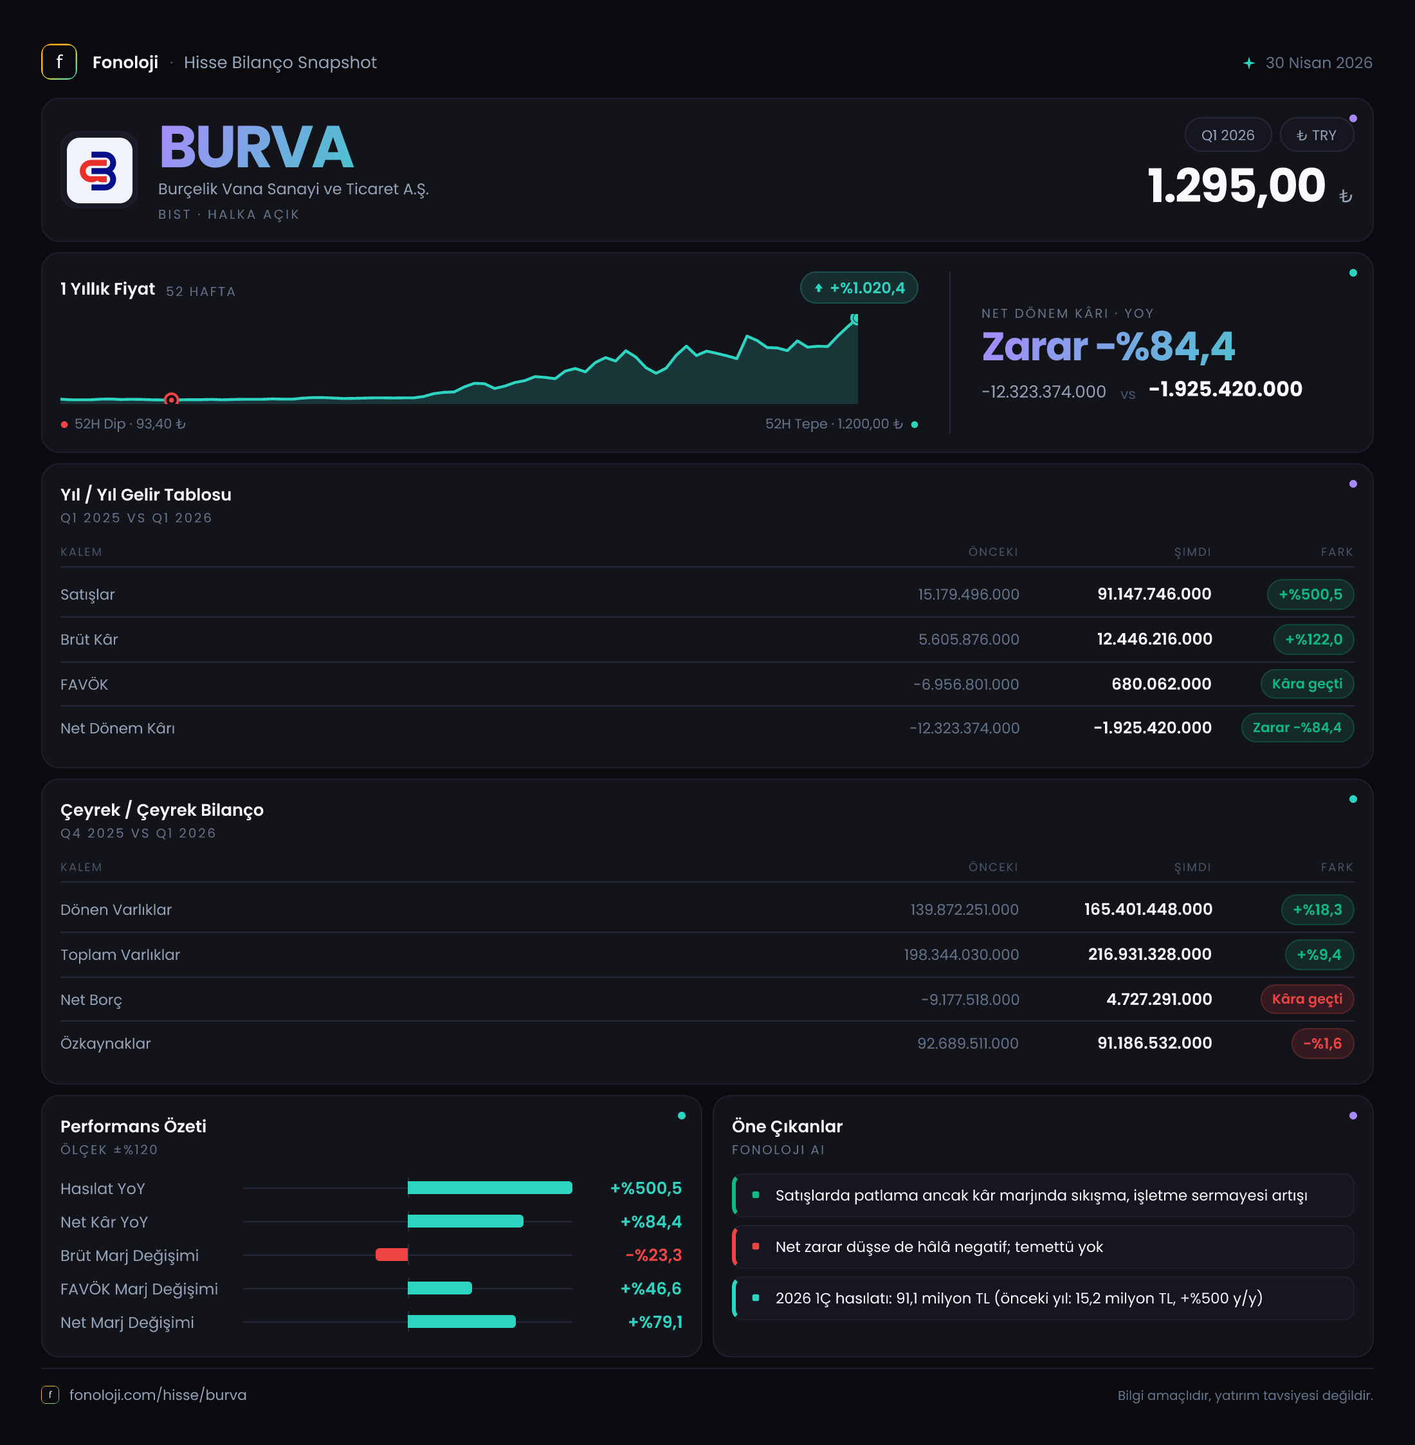Viewport: 1415px width, 1445px height.
Task: Click the 1 Yıllık Fiyat price chart area
Action: [459, 360]
